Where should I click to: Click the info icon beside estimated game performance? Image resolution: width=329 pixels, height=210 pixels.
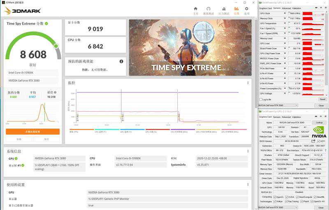[x=121, y=61]
